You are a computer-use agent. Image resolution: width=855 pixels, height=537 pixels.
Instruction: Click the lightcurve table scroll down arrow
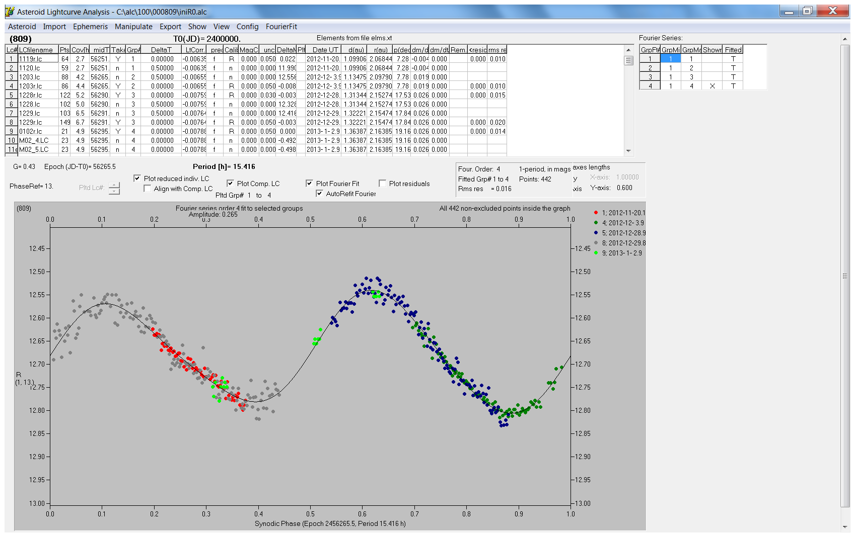click(628, 151)
